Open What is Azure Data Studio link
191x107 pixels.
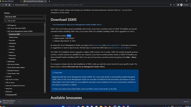[x=98, y=89]
